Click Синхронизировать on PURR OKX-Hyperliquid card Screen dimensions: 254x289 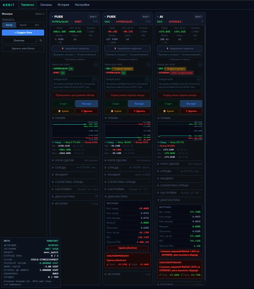coord(139,55)
